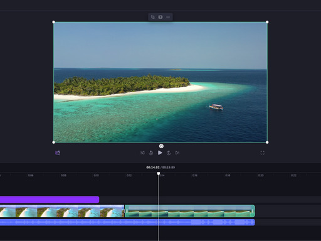Select the highlighted island clip on timeline
Screen dimensions: 321x241
point(190,211)
